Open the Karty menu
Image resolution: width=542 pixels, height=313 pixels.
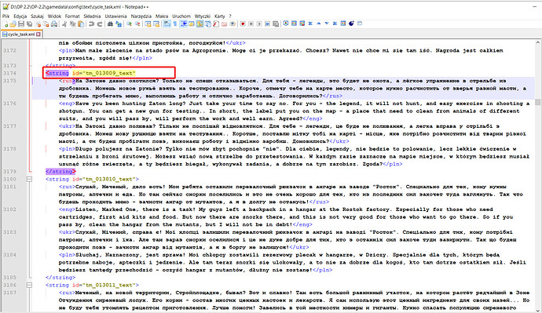(219, 16)
